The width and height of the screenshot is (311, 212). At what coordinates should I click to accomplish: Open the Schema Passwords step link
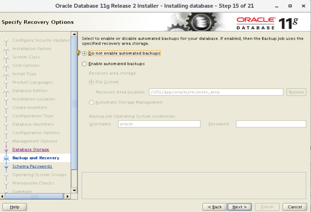pos(32,166)
